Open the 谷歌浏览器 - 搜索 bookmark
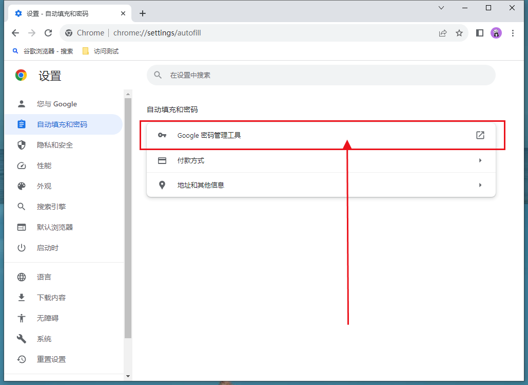This screenshot has width=528, height=385. pos(43,51)
